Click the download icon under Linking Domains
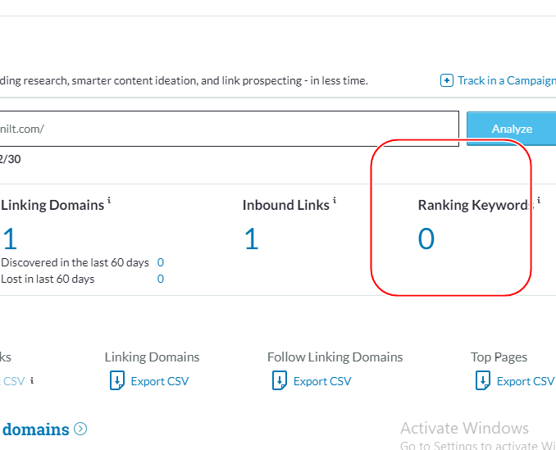The image size is (556, 450). (116, 381)
